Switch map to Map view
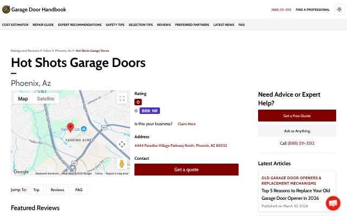The image size is (347, 216). (23, 99)
